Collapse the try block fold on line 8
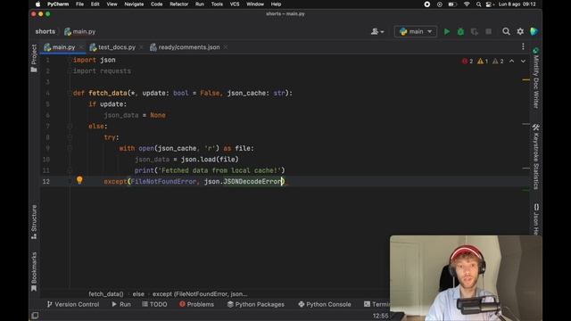The width and height of the screenshot is (571, 321). tap(70, 137)
